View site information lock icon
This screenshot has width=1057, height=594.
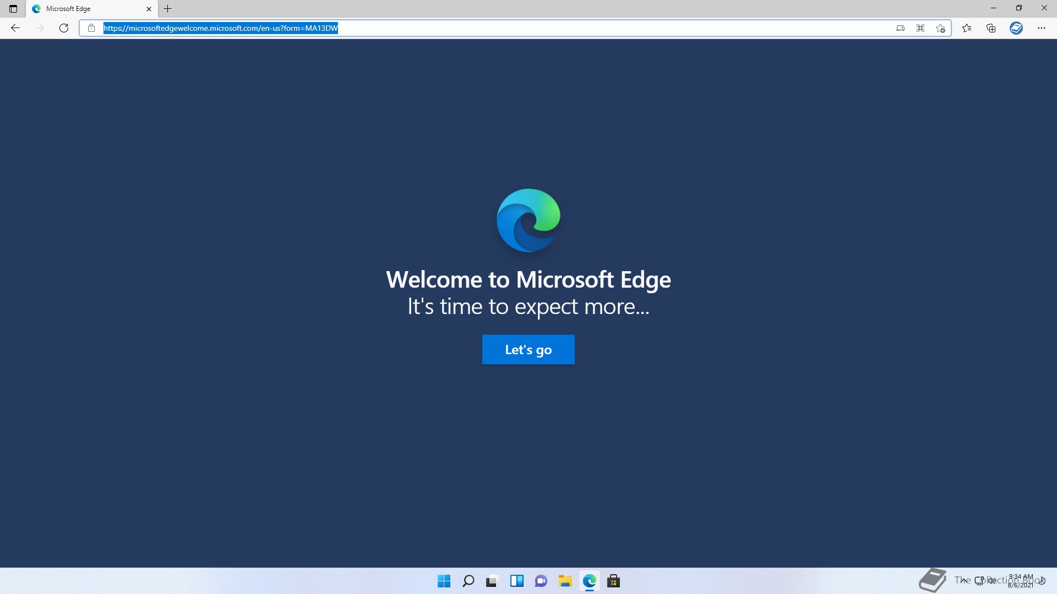click(91, 28)
